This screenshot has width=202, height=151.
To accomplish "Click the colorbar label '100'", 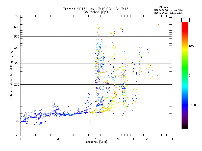I will point(191,46).
